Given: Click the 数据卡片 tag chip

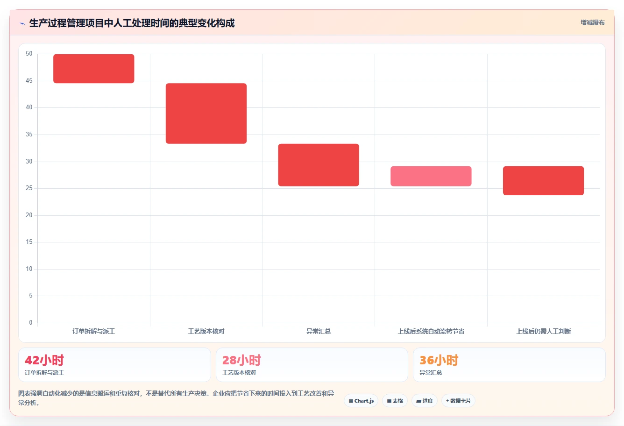Looking at the screenshot, I should coord(458,401).
